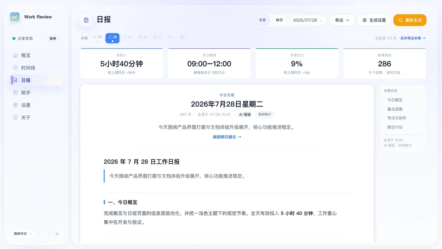The width and height of the screenshot is (442, 249).
Task: Click the 已生成 1/2 天 status text
Action: point(386,38)
